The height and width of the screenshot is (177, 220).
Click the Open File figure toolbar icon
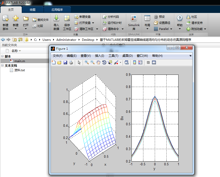coord(59,62)
